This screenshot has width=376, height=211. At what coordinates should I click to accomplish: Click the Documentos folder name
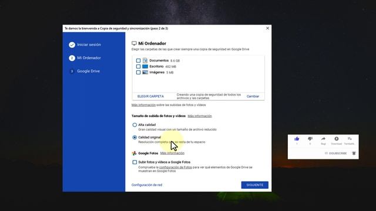pyautogui.click(x=159, y=60)
